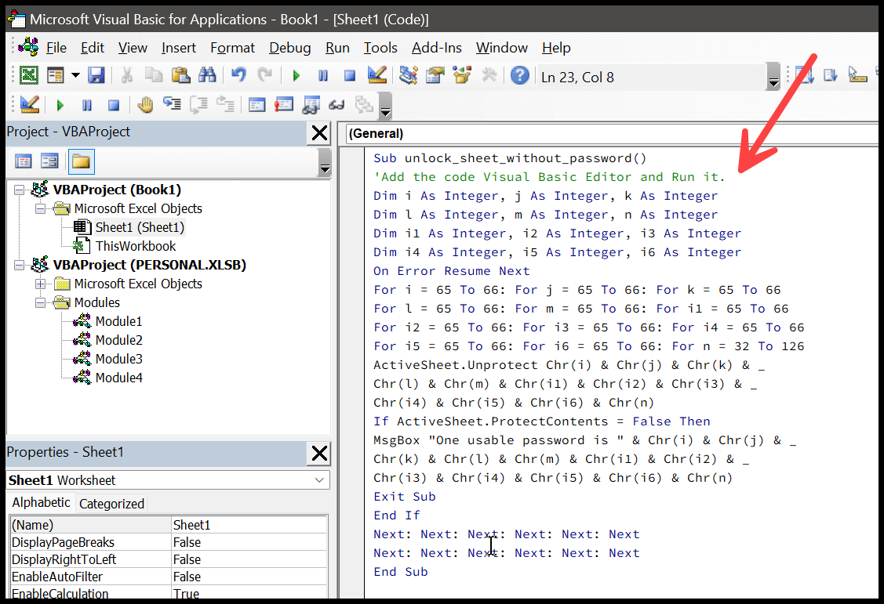Toggle Folders in the Project panel
This screenshot has height=604, width=884.
click(x=81, y=161)
